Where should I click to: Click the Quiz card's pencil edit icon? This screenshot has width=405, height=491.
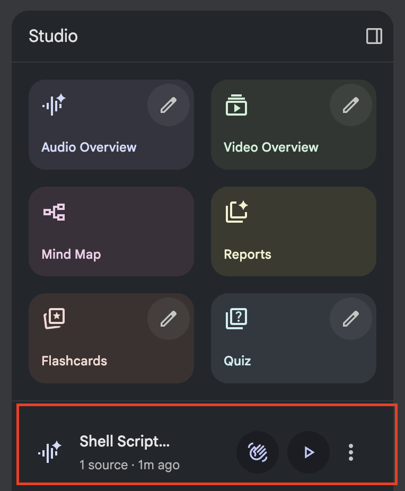350,319
